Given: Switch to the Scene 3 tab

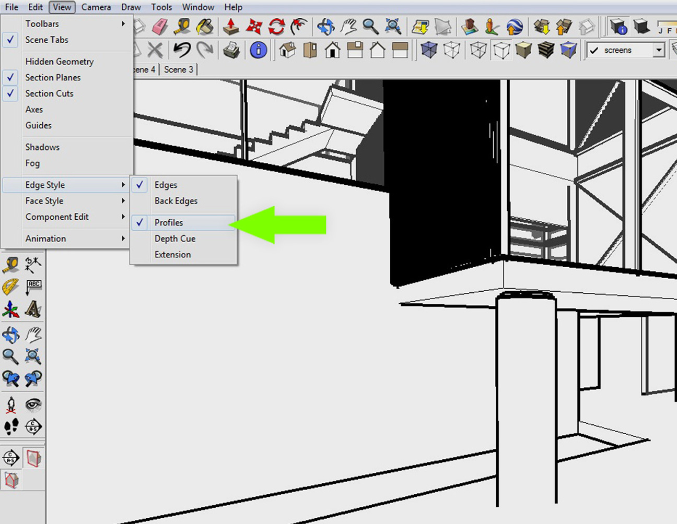Looking at the screenshot, I should (x=178, y=69).
